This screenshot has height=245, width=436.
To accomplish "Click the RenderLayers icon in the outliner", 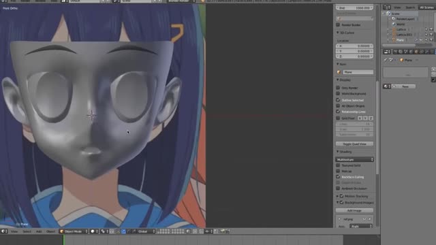I will click(x=393, y=19).
